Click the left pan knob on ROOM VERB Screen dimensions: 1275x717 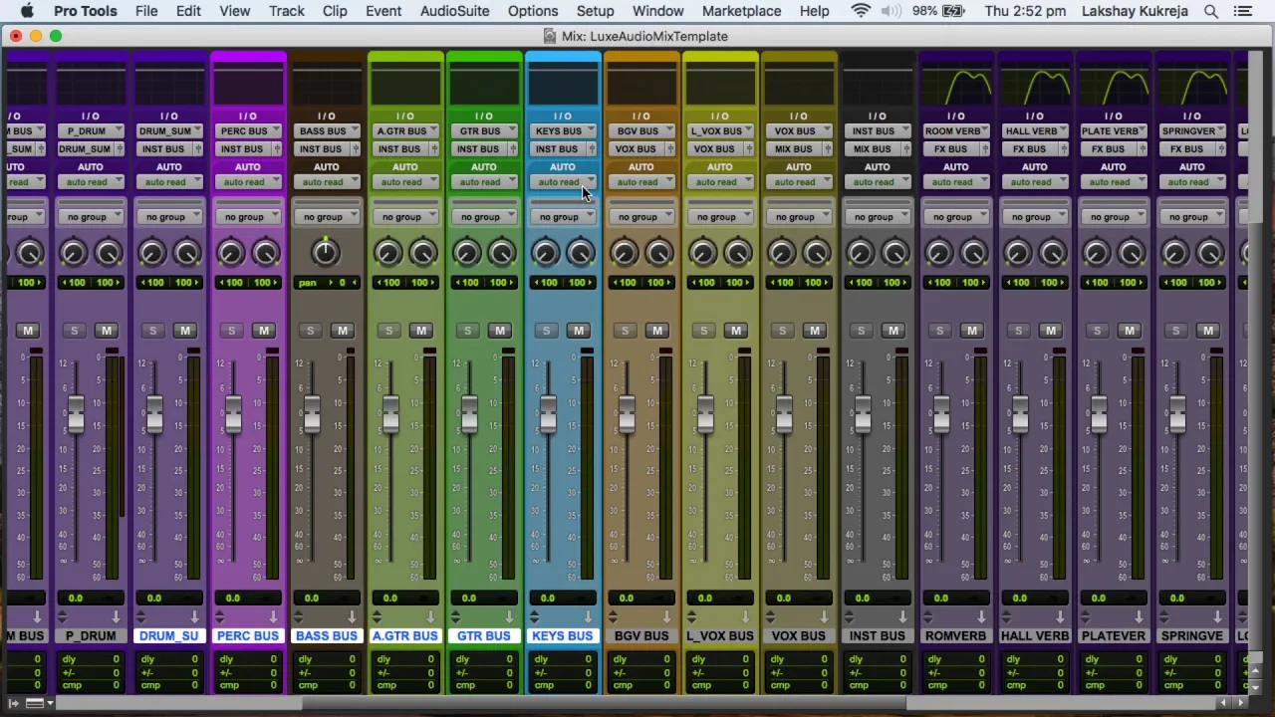[938, 253]
